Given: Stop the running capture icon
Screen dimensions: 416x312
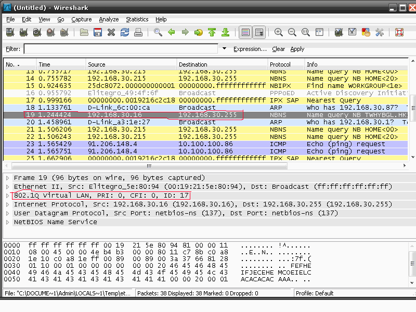Looking at the screenshot, I should [x=50, y=32].
